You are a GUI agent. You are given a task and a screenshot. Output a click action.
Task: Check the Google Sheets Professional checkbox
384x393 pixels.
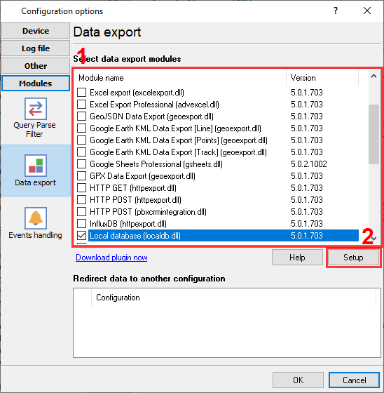point(81,164)
